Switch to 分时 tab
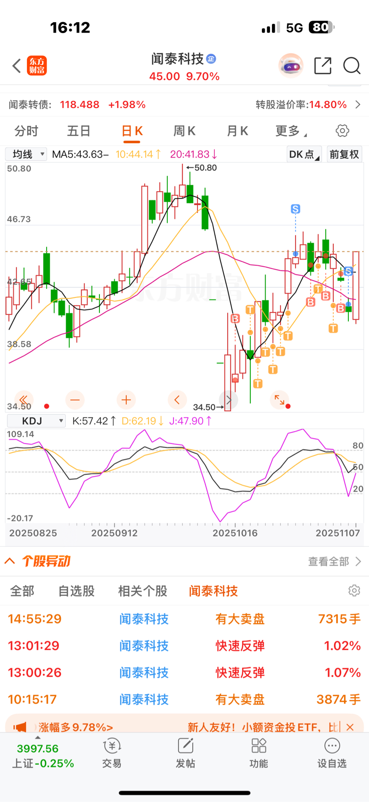The height and width of the screenshot is (802, 369). (x=26, y=131)
